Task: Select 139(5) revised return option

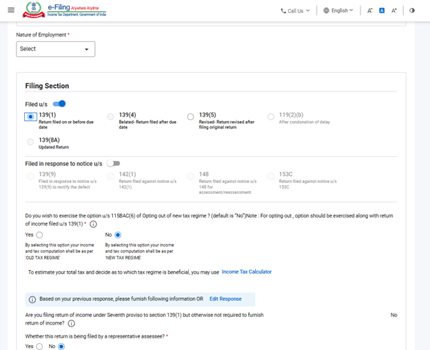Action: (x=191, y=117)
